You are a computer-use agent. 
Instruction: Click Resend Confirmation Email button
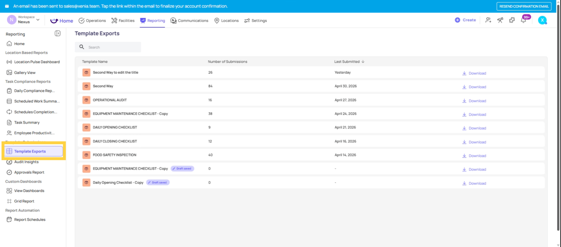tap(524, 6)
